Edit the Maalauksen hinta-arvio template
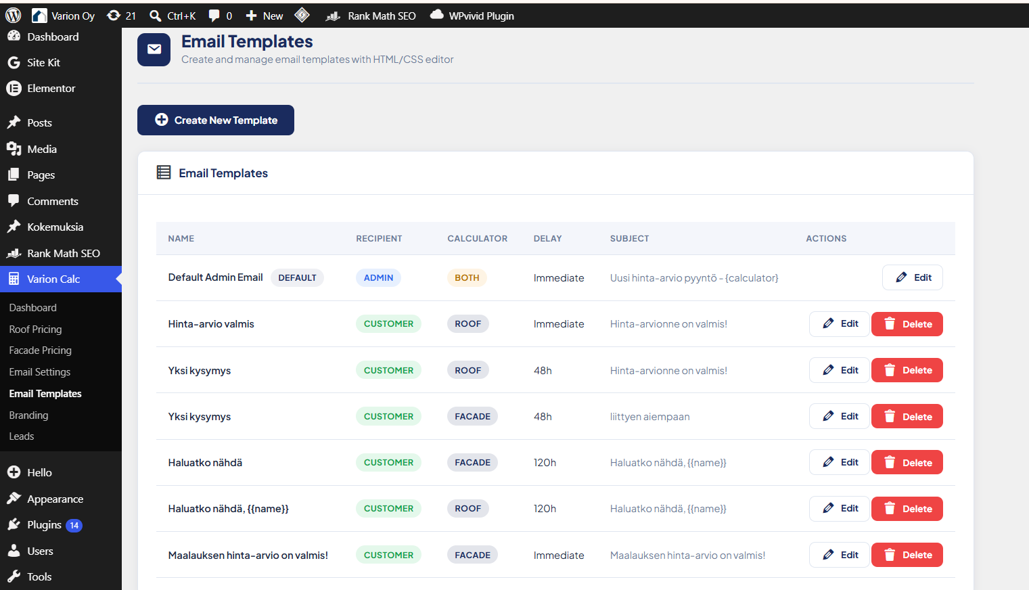Viewport: 1029px width, 590px height. 840,555
